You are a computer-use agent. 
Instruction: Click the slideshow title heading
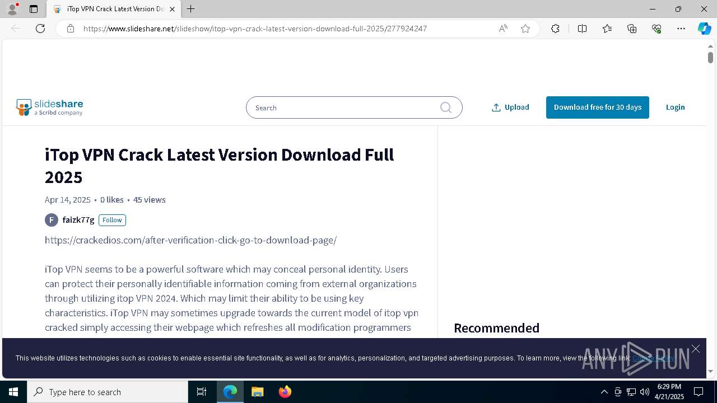tap(220, 166)
